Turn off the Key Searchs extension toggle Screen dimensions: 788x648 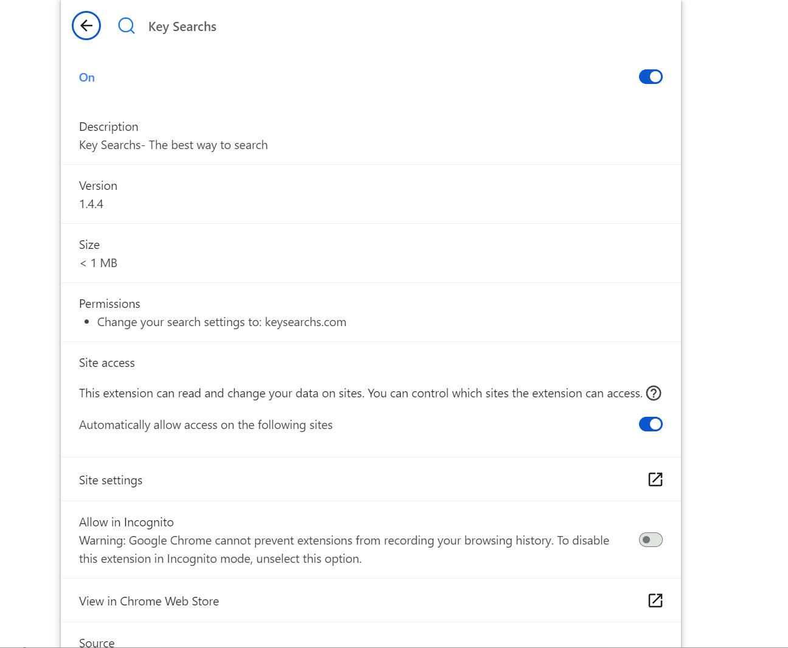click(650, 77)
